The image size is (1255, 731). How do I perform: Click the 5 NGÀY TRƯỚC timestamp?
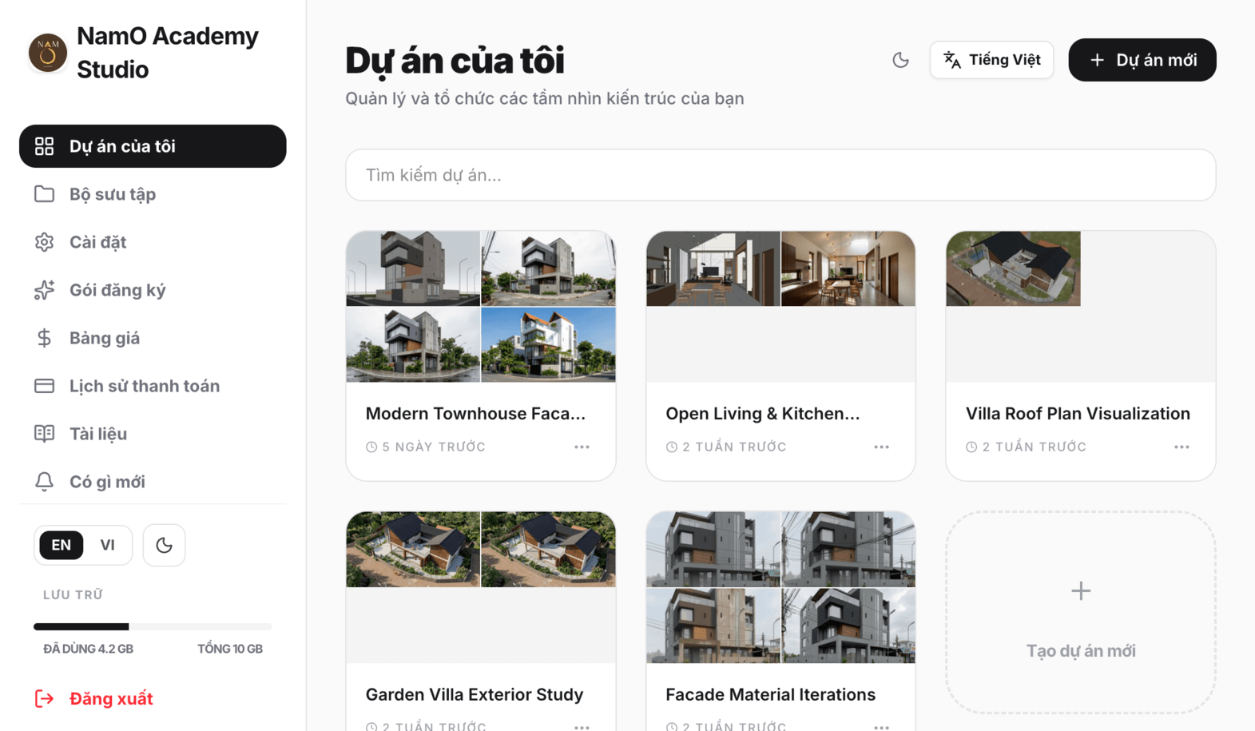coord(434,447)
